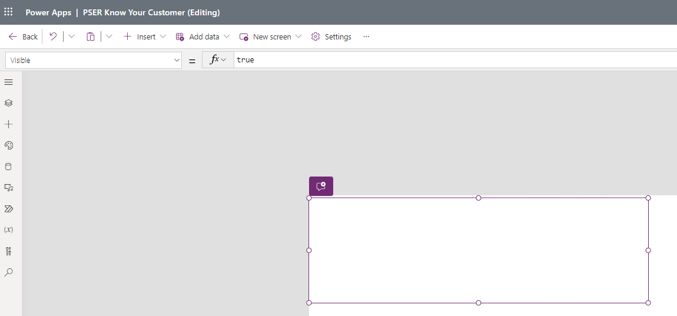Open the Theme palette icon

8,145
